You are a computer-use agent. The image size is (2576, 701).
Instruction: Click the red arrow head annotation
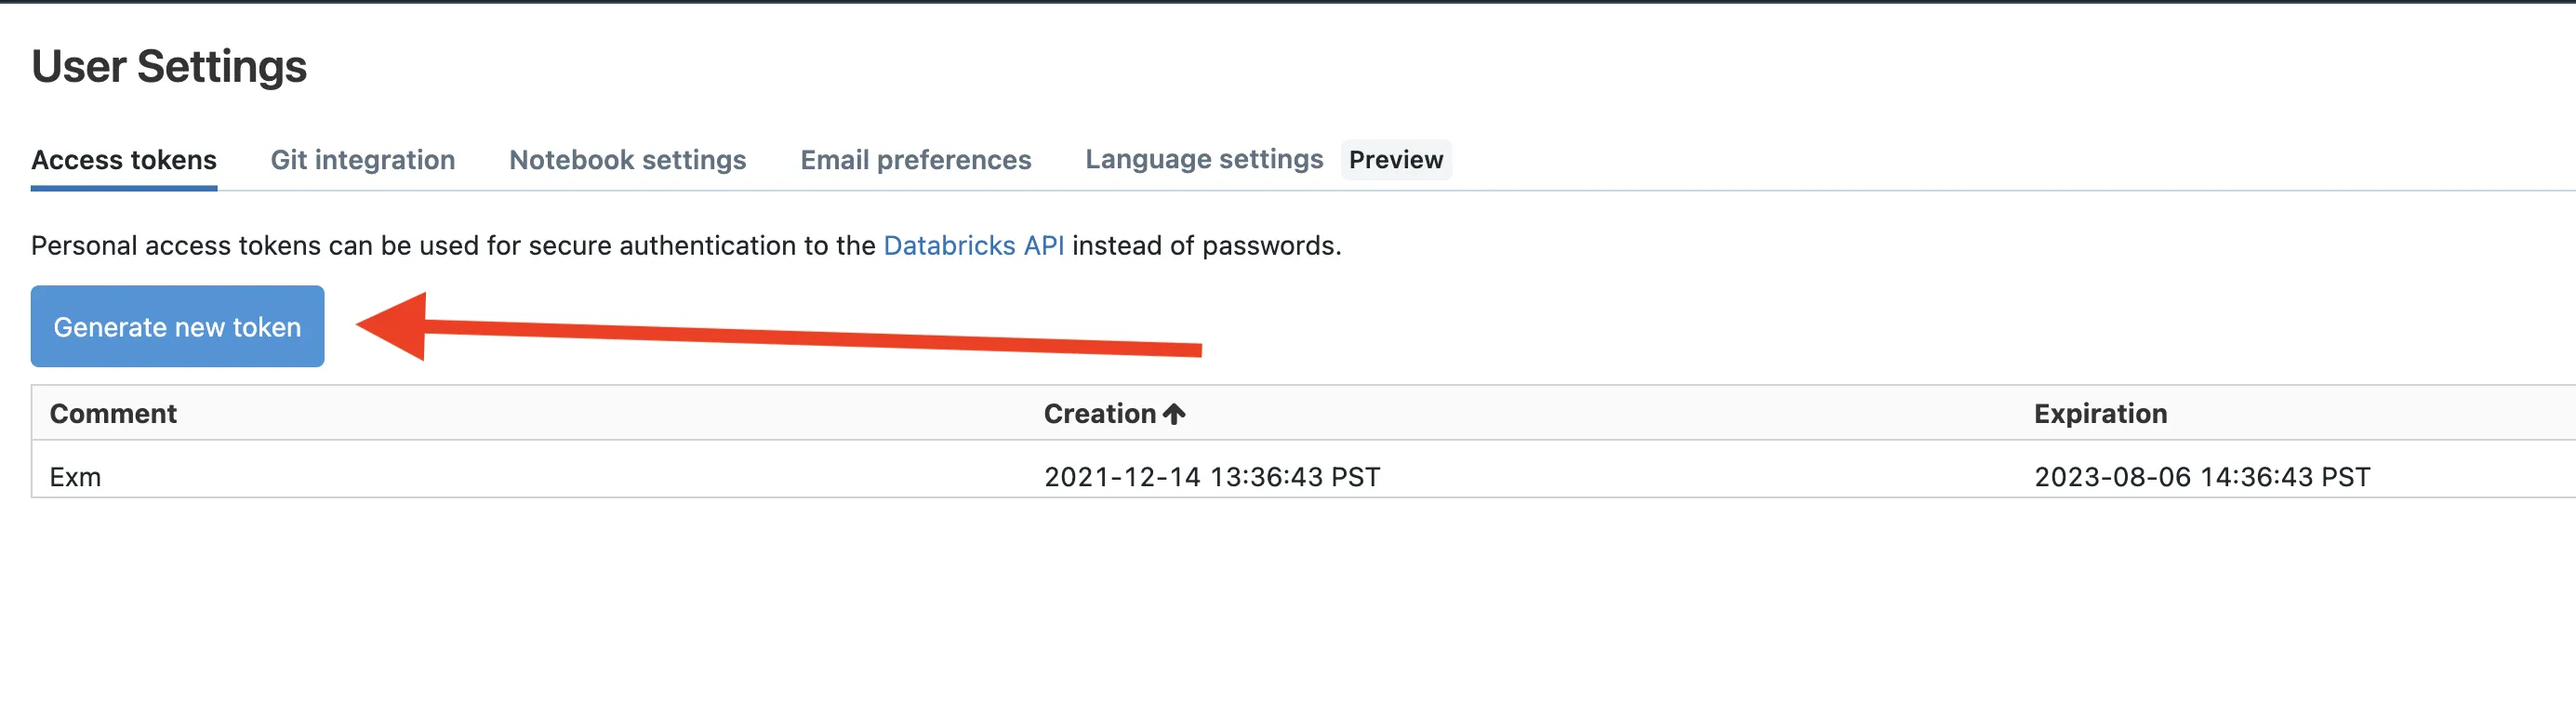coord(396,326)
